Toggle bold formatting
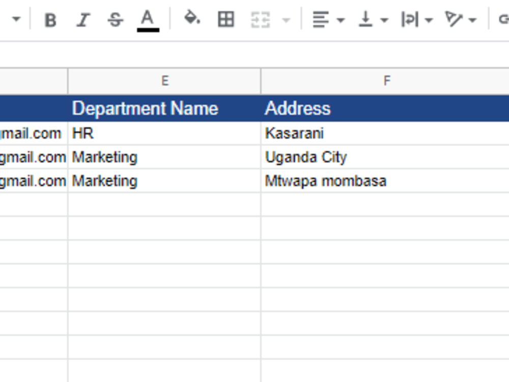This screenshot has height=382, width=509. coord(50,19)
